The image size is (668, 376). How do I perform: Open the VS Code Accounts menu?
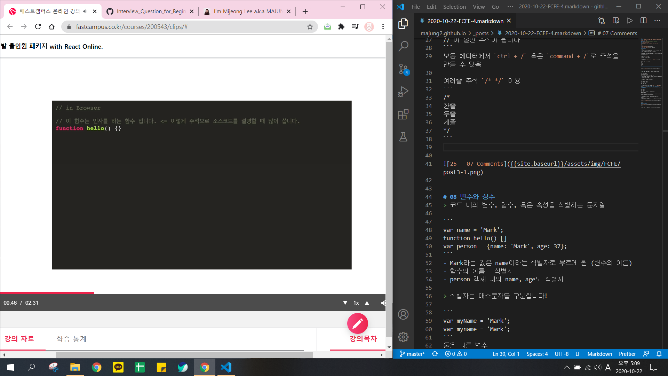pos(403,314)
